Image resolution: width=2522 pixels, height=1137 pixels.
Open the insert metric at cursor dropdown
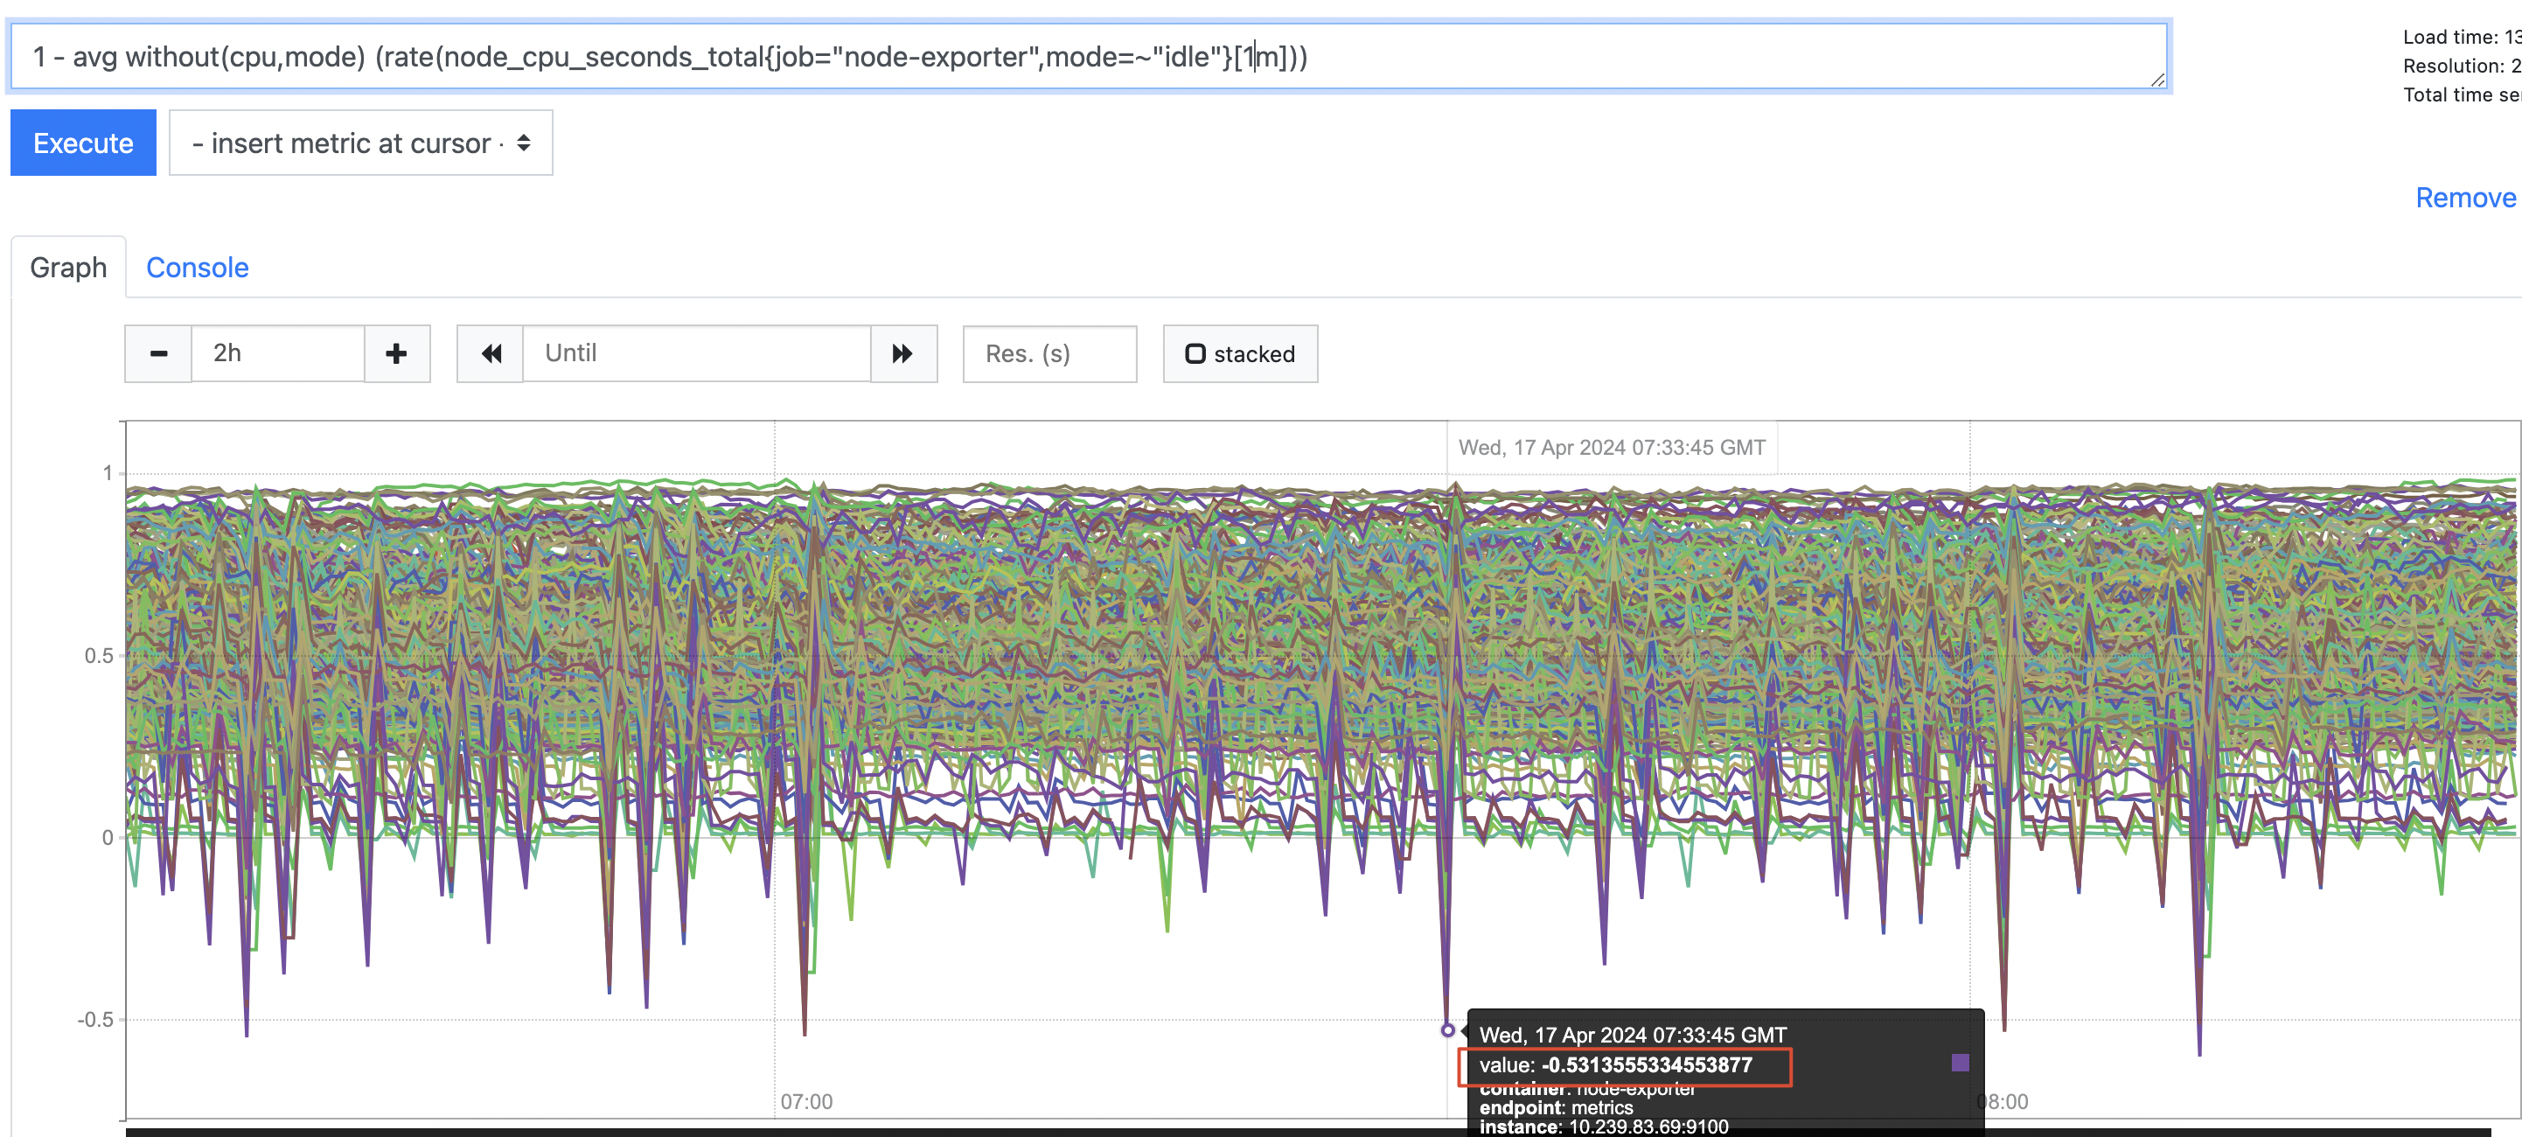(x=360, y=143)
